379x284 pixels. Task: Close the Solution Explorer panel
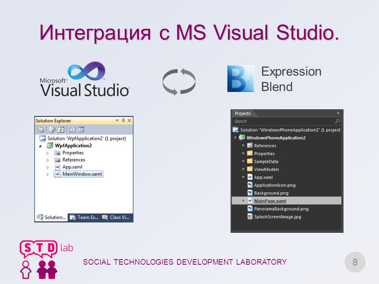pyautogui.click(x=129, y=120)
